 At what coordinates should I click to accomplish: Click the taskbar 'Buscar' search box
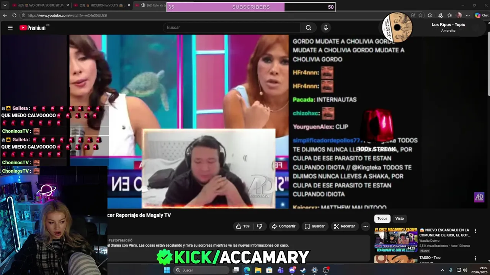(x=201, y=270)
